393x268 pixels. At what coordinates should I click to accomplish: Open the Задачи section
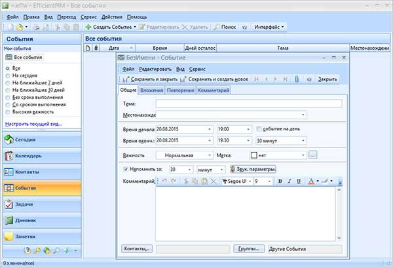[42, 204]
